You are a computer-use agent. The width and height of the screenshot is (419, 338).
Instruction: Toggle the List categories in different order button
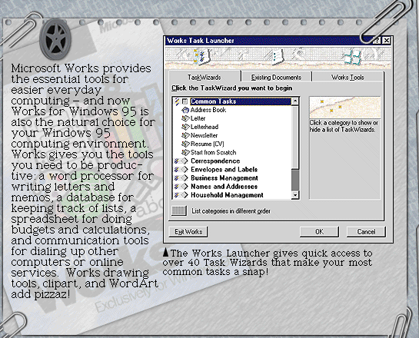coord(179,211)
